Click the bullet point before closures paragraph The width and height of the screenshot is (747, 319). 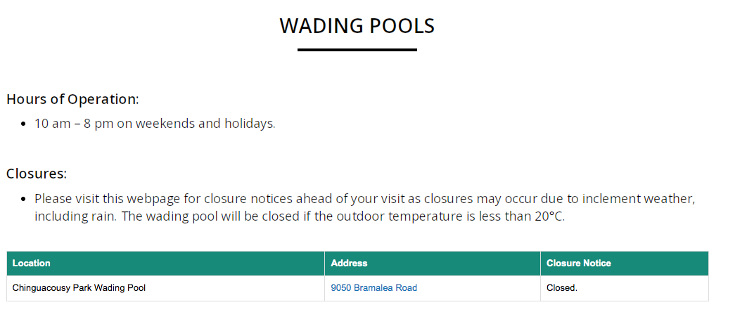pos(23,200)
